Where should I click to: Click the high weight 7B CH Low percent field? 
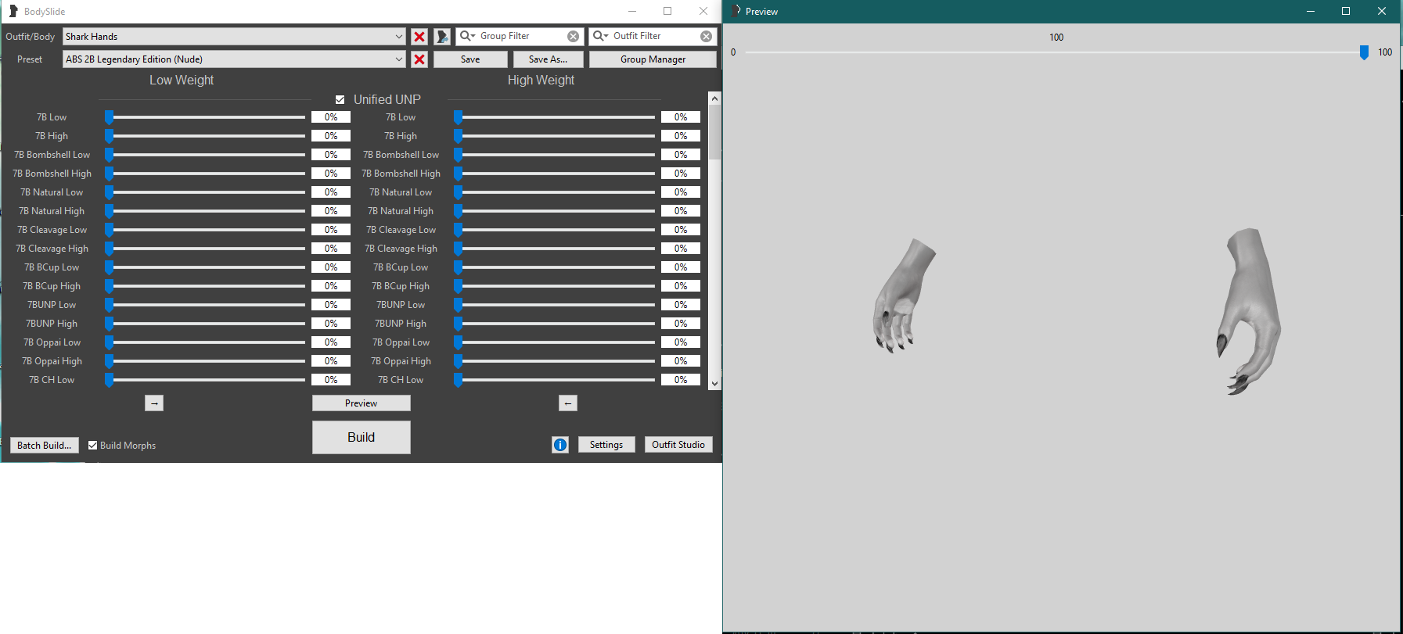click(681, 380)
